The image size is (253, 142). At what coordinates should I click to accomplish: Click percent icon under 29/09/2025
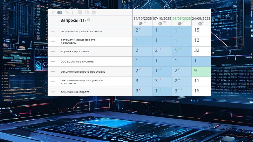pyautogui.click(x=180, y=24)
